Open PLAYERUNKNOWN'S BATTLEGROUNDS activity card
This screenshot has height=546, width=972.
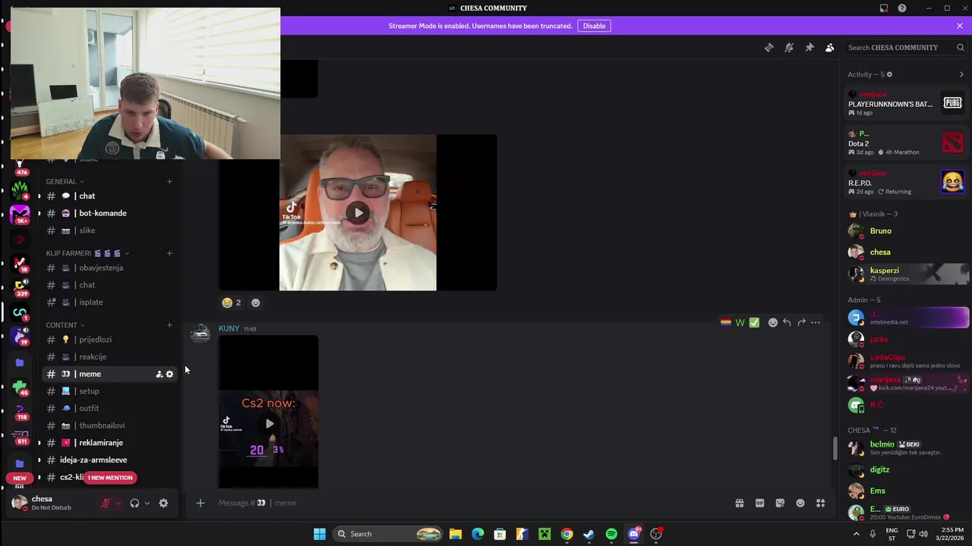pos(907,103)
